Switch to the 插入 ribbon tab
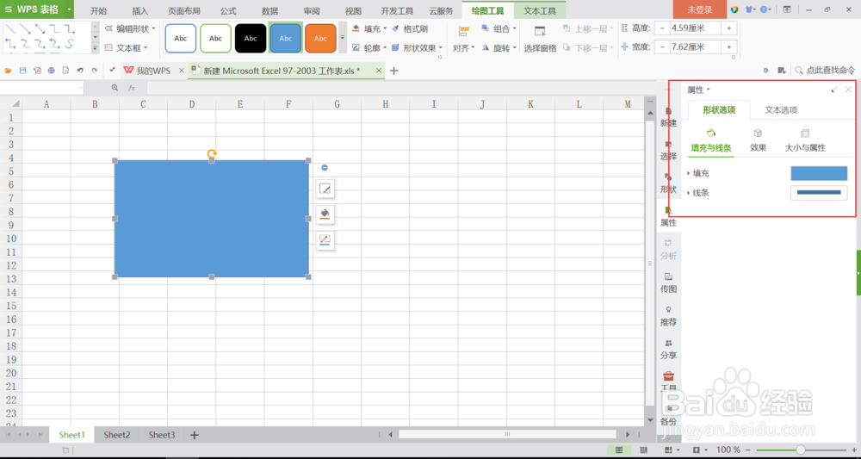Screen dimensions: 861x459 140,10
